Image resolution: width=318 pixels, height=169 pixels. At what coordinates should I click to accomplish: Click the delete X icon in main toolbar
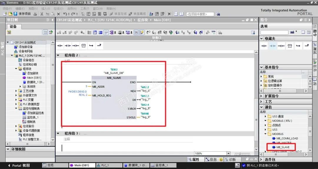[58, 14]
